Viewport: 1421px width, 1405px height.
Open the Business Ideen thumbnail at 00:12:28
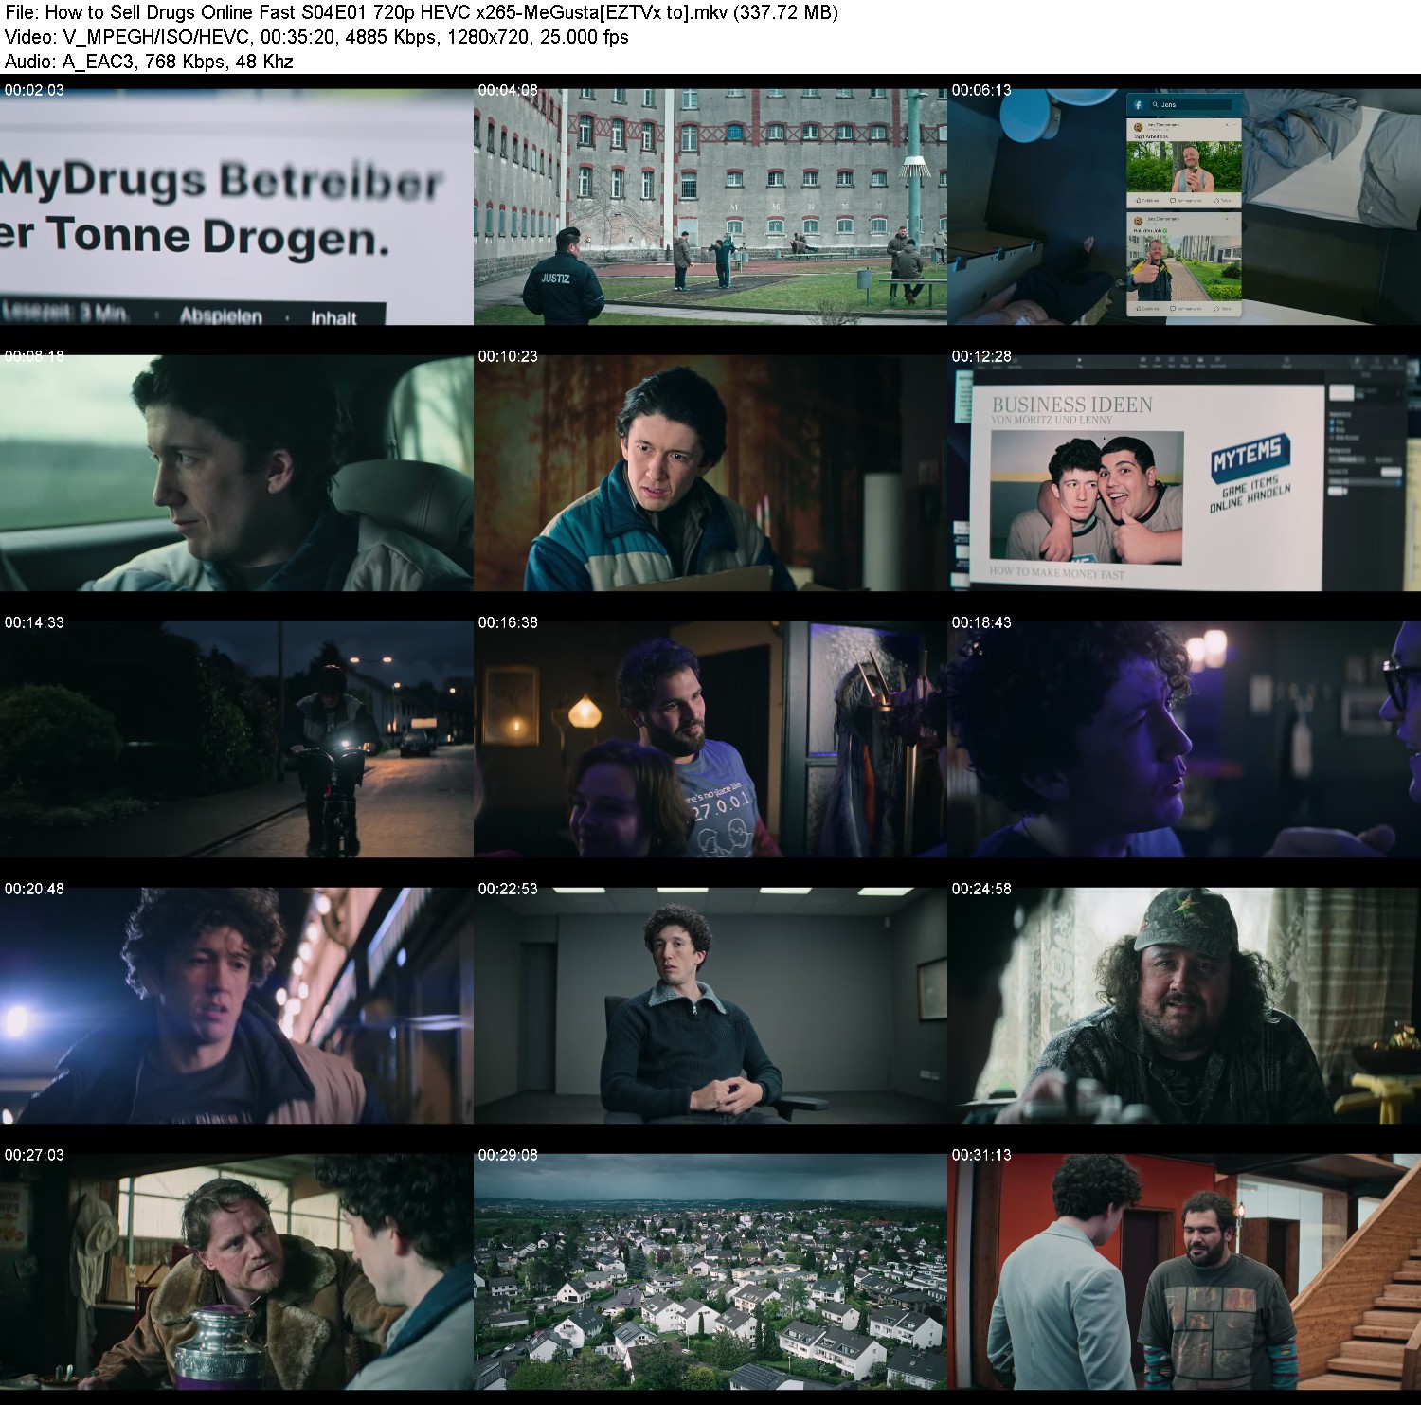1184,473
